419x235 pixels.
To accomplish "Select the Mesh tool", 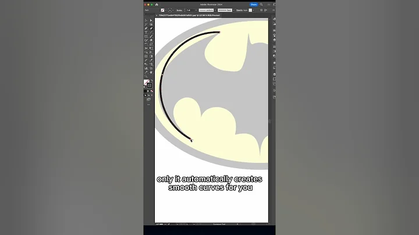I will coord(146,56).
